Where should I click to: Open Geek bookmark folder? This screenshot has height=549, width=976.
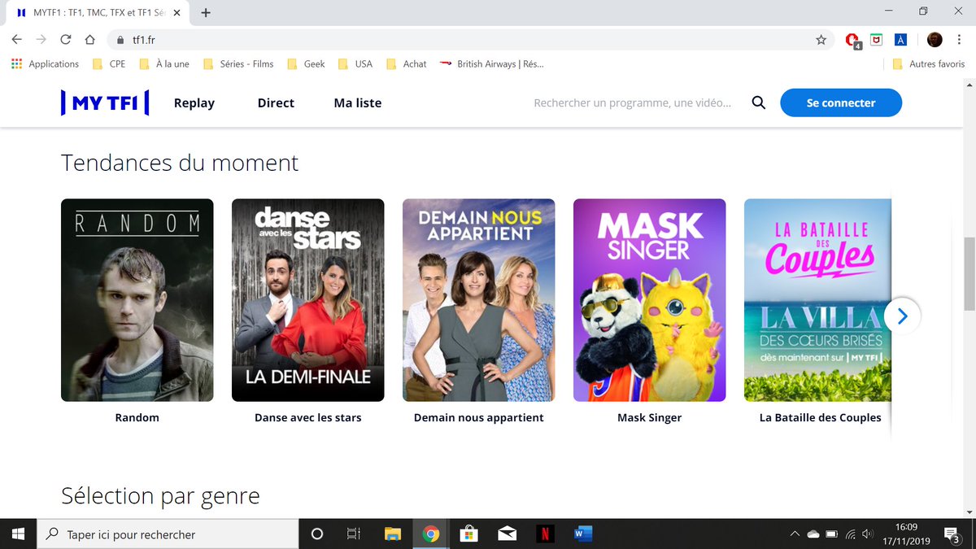pos(306,63)
